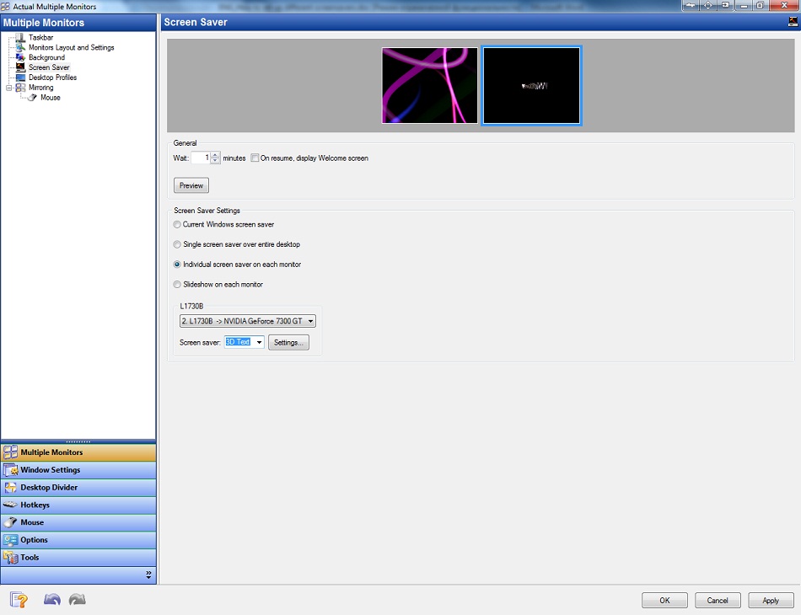Click the Screen Saver header icon at right
Image resolution: width=801 pixels, height=615 pixels.
(793, 21)
